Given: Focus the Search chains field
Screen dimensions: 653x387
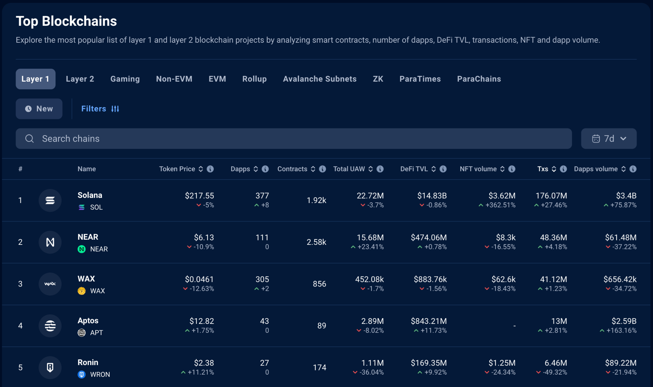Looking at the screenshot, I should (x=294, y=139).
